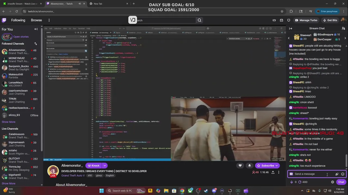Open File Explorer from the taskbar
348x195 pixels.
coord(166,191)
